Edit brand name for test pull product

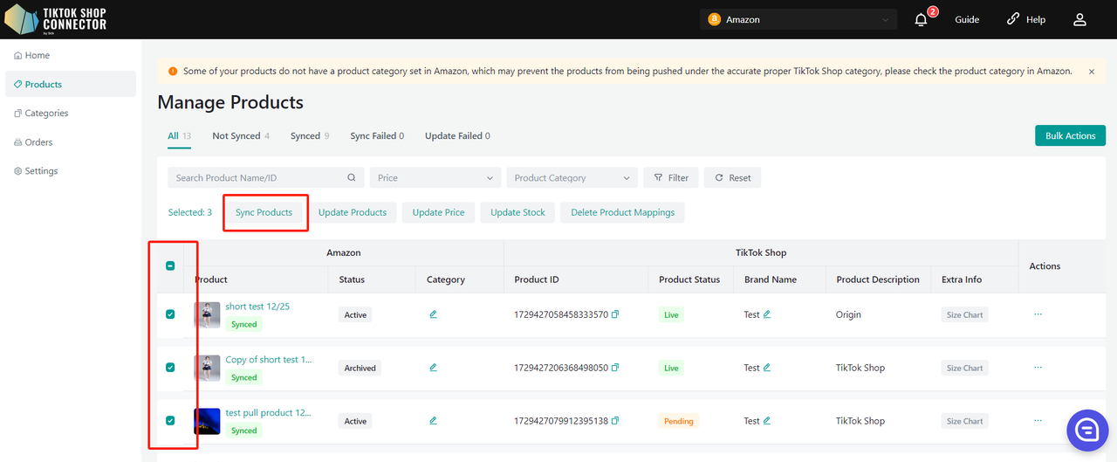click(x=767, y=421)
